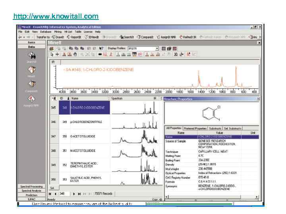
Task: Expand the Data sidebar section
Action: point(31,47)
